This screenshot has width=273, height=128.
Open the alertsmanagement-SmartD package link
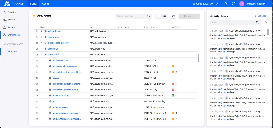[67, 90]
